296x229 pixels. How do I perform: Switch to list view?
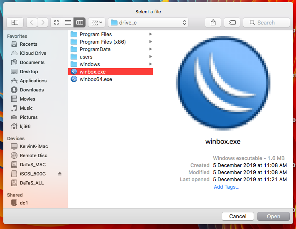[x=68, y=22]
